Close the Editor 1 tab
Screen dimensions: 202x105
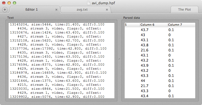(56, 10)
